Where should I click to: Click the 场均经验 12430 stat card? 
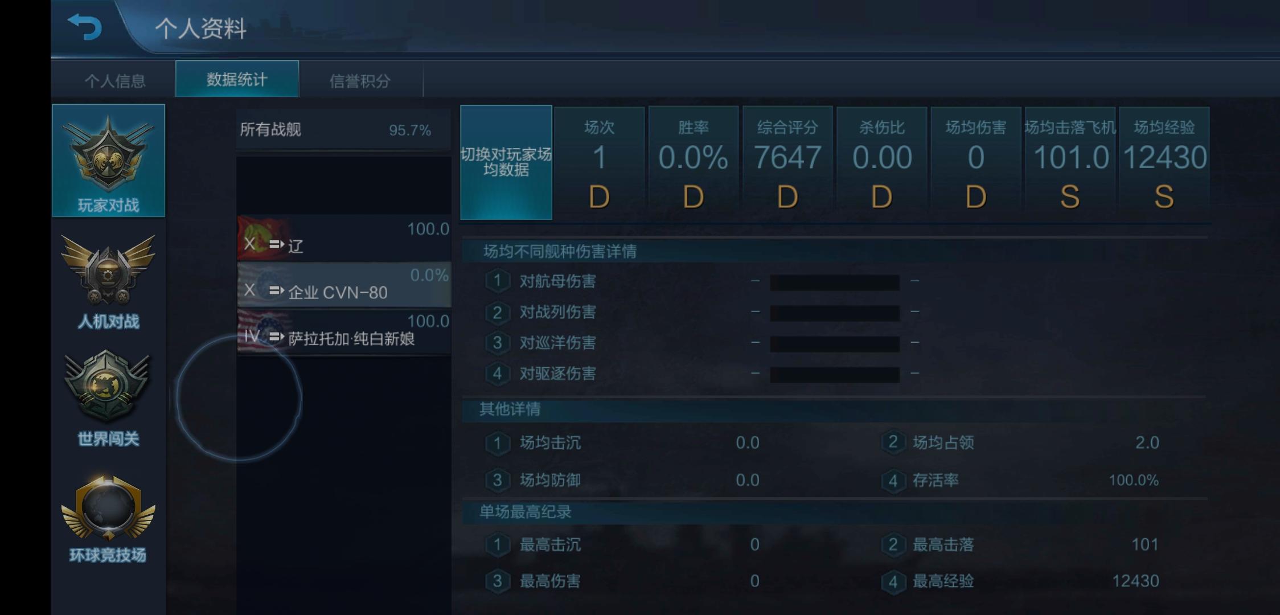point(1164,163)
